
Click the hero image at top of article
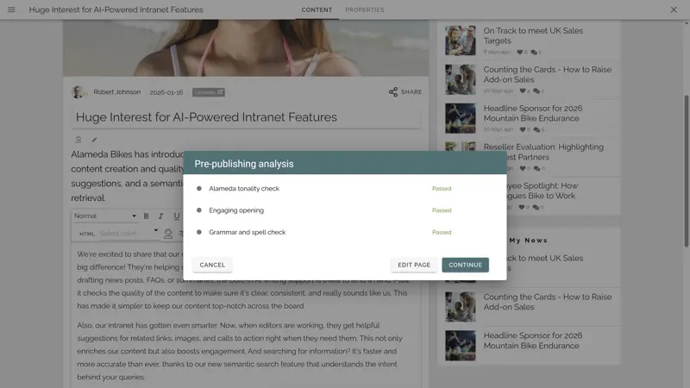246,47
